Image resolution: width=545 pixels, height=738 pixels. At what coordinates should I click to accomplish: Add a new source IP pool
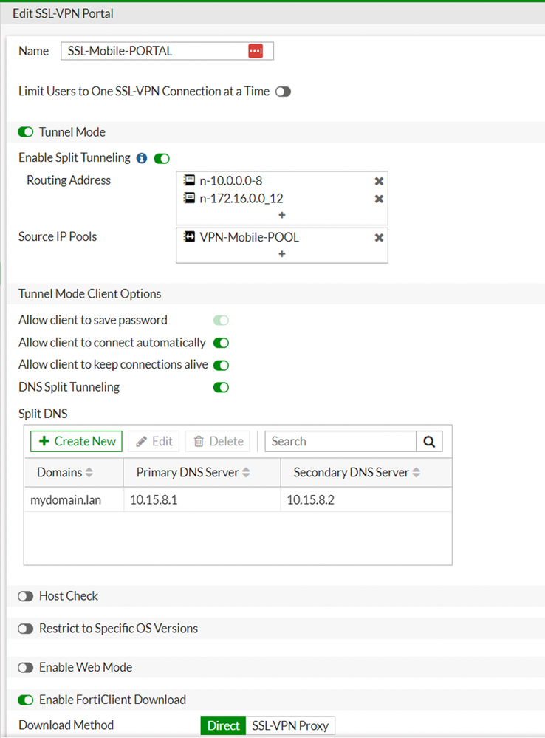(282, 254)
